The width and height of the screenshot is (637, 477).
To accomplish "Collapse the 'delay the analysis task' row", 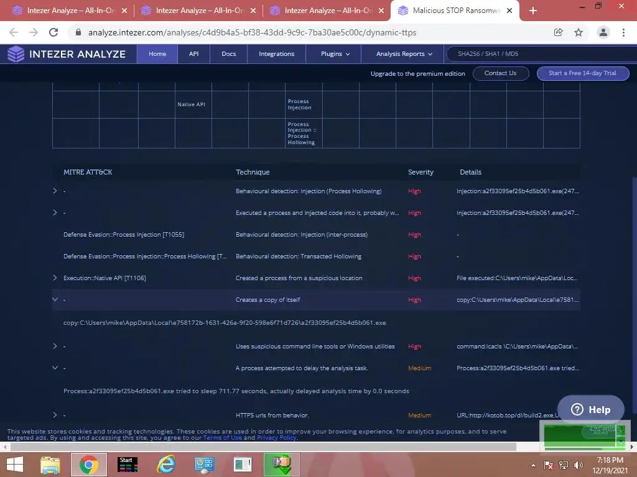I will tap(55, 368).
